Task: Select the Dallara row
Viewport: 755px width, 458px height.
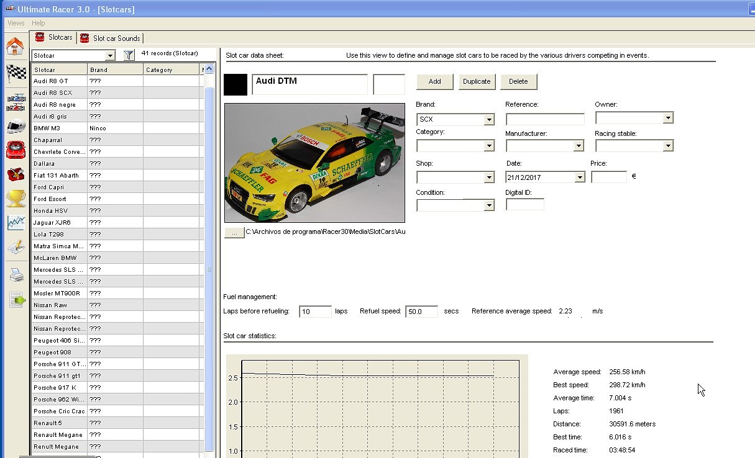Action: tap(117, 164)
